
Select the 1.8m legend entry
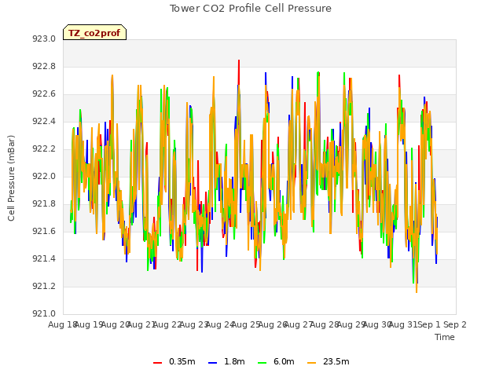tap(226, 361)
